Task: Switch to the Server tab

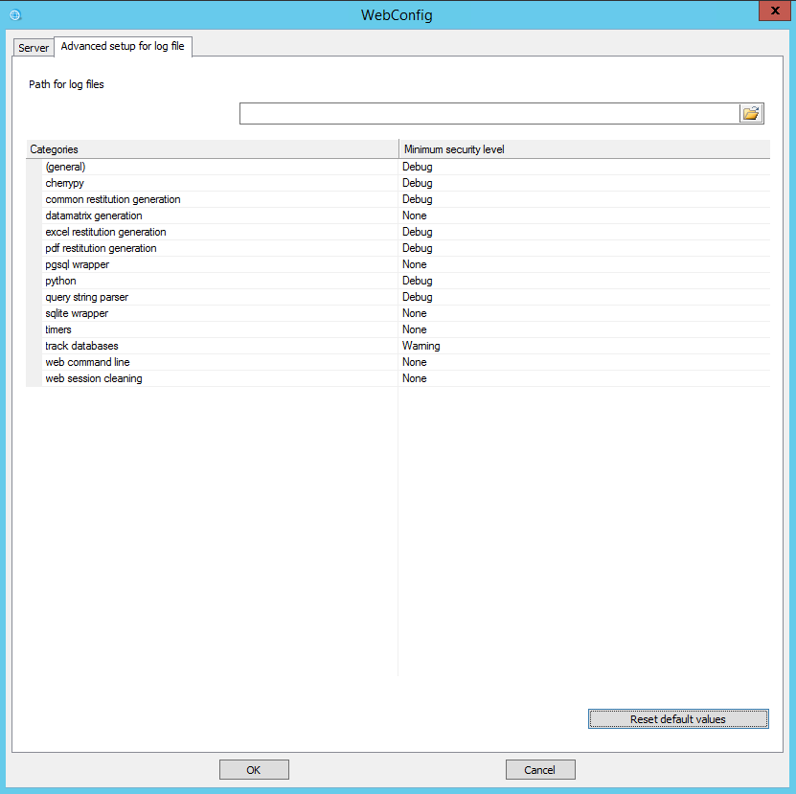Action: click(x=34, y=48)
